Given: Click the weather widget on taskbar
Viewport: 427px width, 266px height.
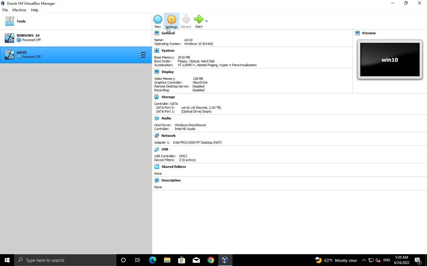Looking at the screenshot, I should coord(336,260).
